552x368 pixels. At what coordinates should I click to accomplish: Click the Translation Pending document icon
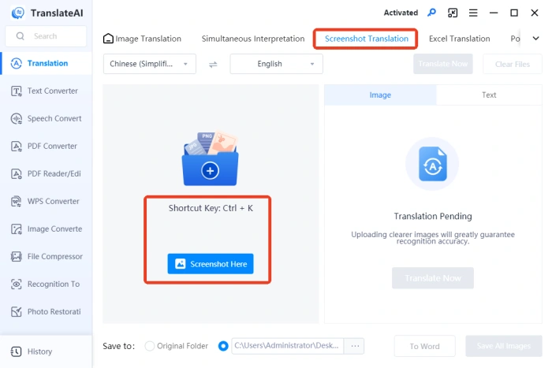click(x=433, y=164)
